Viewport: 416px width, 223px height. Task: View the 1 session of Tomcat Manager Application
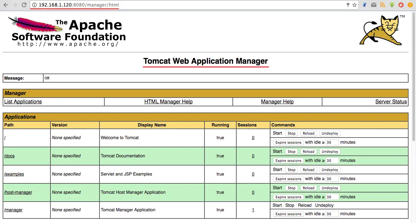(x=253, y=210)
